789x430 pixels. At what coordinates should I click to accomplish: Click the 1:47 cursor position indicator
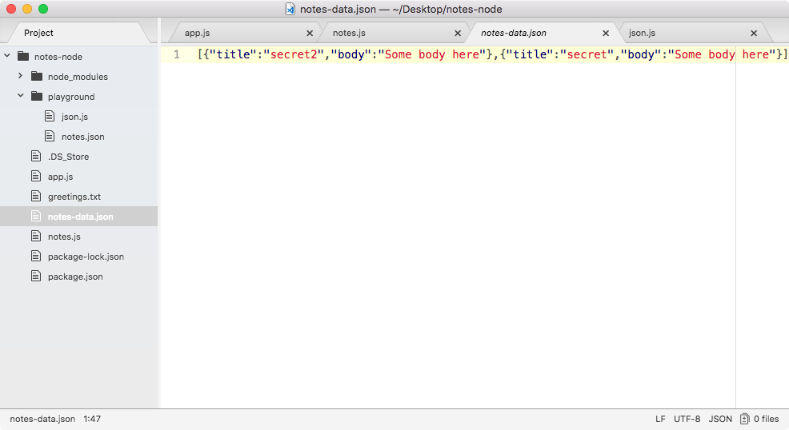coord(92,419)
